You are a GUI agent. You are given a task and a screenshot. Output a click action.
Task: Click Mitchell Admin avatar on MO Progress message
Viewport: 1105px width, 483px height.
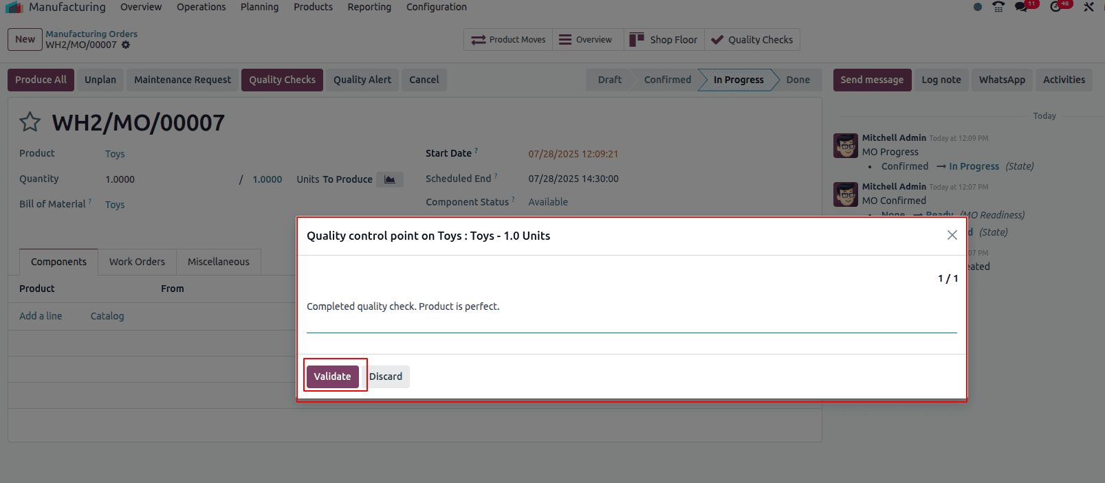tap(846, 146)
